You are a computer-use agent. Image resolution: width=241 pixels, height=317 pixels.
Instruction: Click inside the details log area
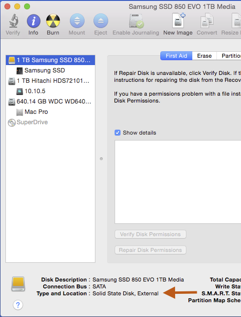178,182
